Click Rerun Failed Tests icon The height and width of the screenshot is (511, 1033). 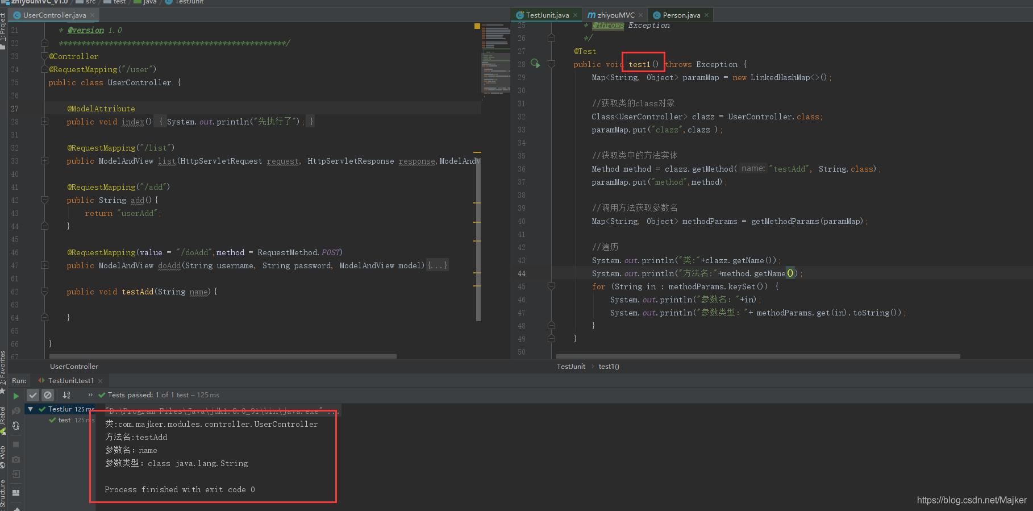tap(16, 410)
